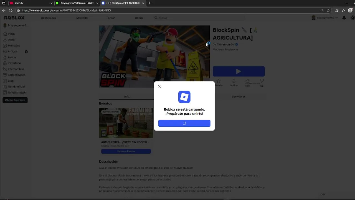Open the BlockSpin game thumbnail image
Image resolution: width=355 pixels, height=200 pixels.
154,57
